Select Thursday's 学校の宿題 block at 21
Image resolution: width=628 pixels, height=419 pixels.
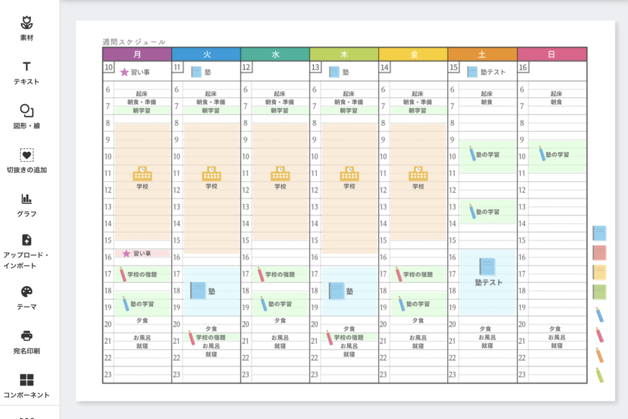349,338
